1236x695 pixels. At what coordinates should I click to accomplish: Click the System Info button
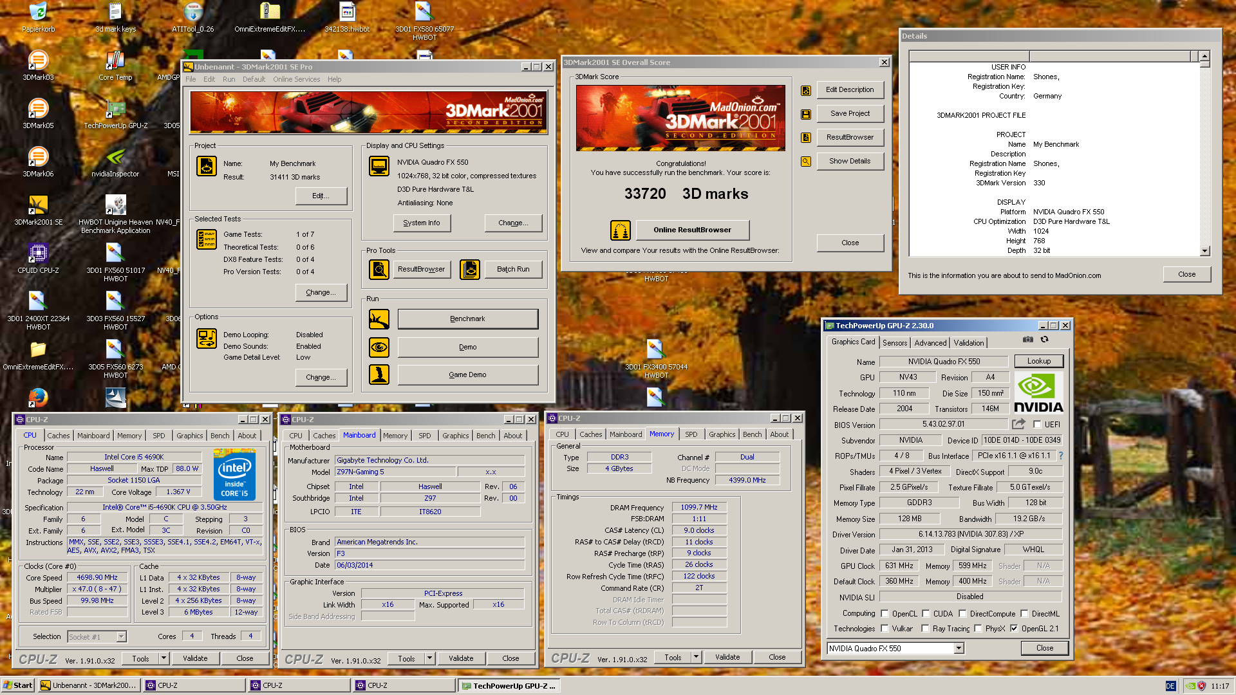(422, 223)
